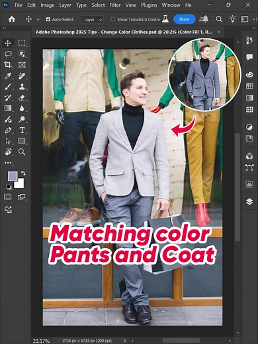Change the screen mode button
The width and height of the screenshot is (258, 344).
pos(21,196)
